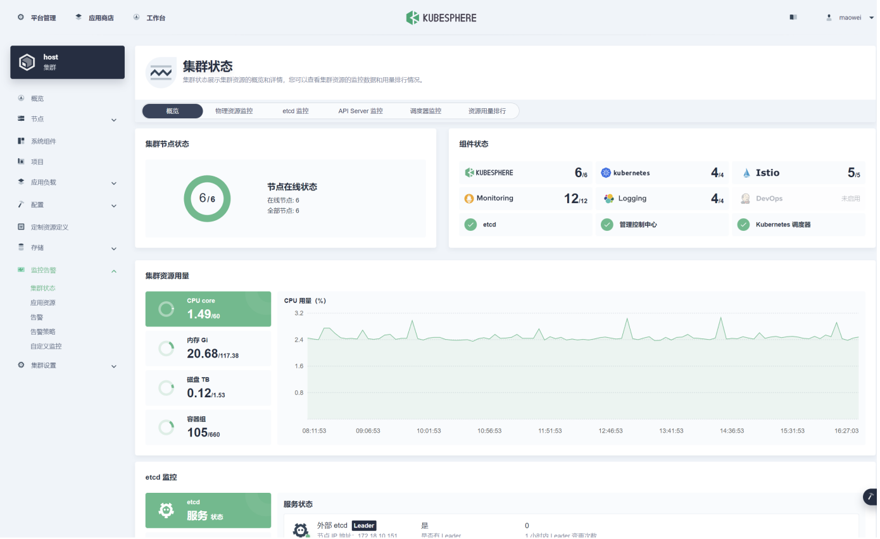Switch to the etcd 监控 tab
The image size is (880, 539).
tap(296, 111)
